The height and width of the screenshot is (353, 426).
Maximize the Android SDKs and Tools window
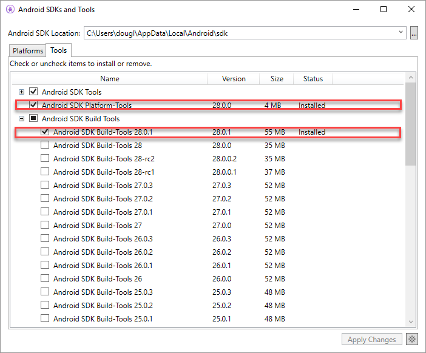[x=384, y=9]
